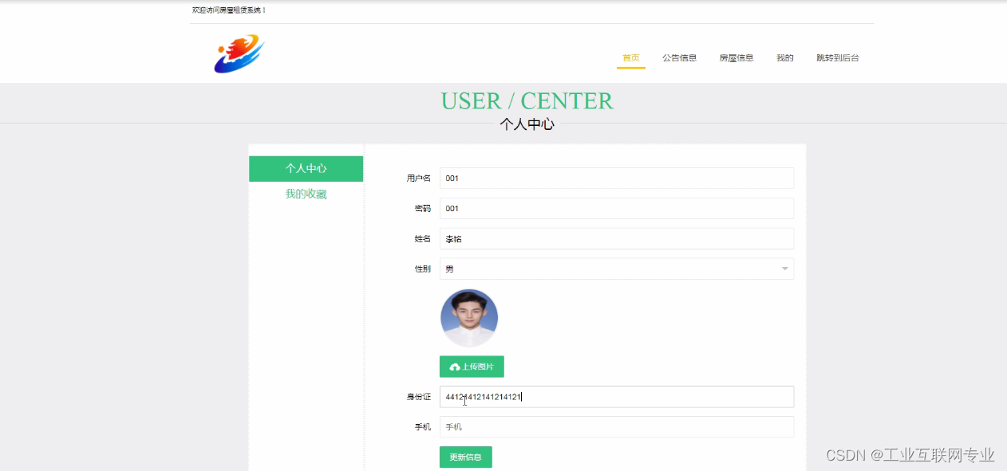This screenshot has height=471, width=1007.
Task: Select the 密码 text field
Action: [x=614, y=208]
